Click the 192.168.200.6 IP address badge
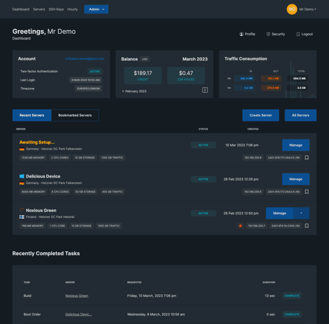Viewport: 329px width, 324px height. click(253, 191)
